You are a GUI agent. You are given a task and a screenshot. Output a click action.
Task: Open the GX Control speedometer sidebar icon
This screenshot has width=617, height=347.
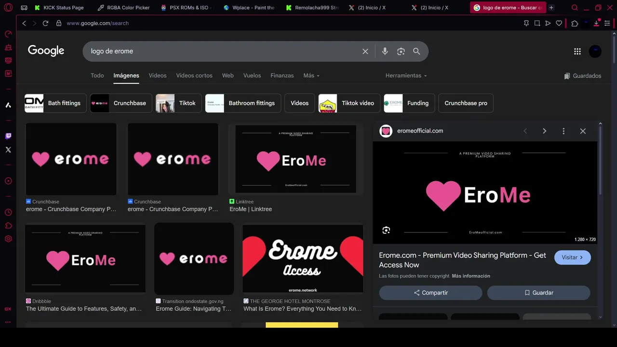pyautogui.click(x=8, y=34)
